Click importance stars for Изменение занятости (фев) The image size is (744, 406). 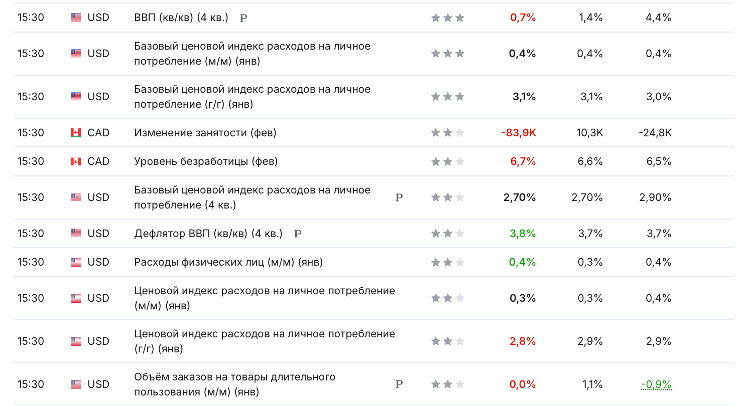pyautogui.click(x=448, y=133)
